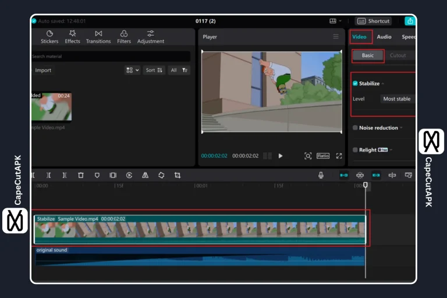Switch to the Audio tab
447x298 pixels.
(384, 37)
